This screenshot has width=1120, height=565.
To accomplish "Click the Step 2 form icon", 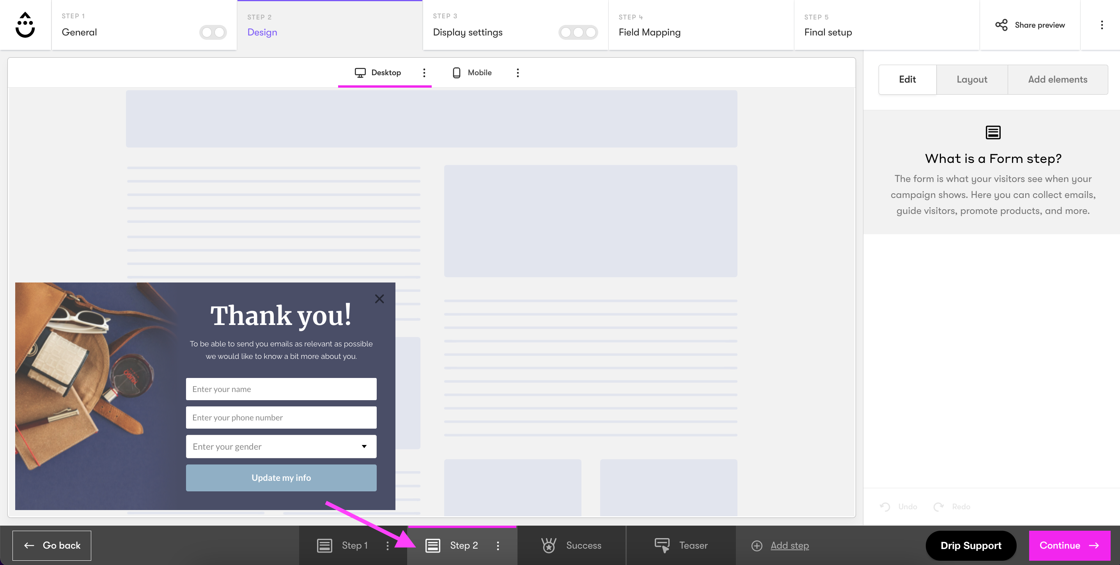I will pyautogui.click(x=432, y=545).
